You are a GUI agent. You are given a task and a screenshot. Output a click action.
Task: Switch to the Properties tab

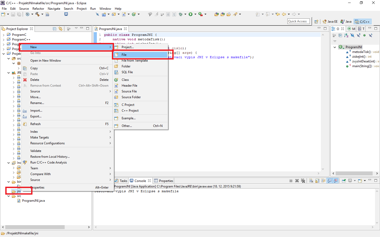pyautogui.click(x=166, y=181)
